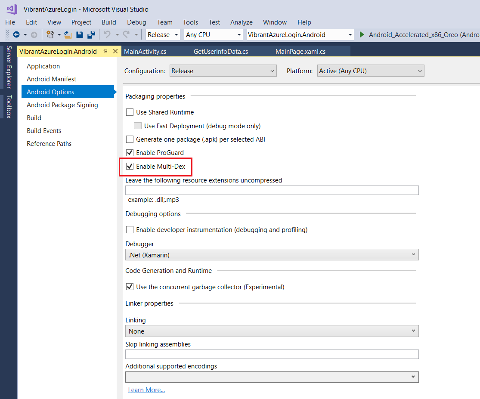This screenshot has width=480, height=399.
Task: Open the Build menu
Action: (x=108, y=22)
